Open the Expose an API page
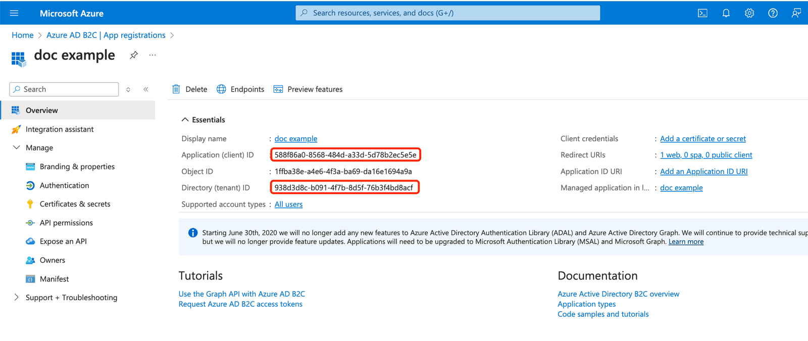Image resolution: width=808 pixels, height=341 pixels. click(x=63, y=241)
